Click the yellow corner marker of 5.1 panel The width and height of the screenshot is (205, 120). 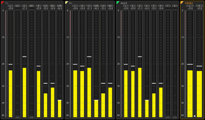67,3
